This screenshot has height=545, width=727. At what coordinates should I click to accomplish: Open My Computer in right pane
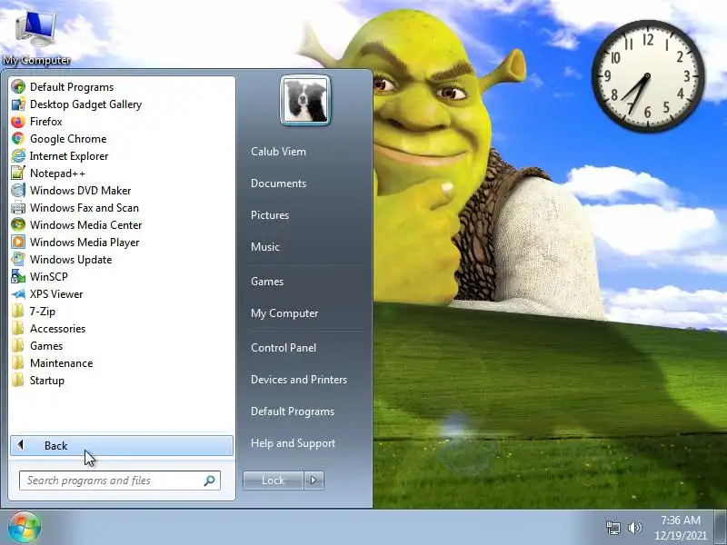coord(284,313)
